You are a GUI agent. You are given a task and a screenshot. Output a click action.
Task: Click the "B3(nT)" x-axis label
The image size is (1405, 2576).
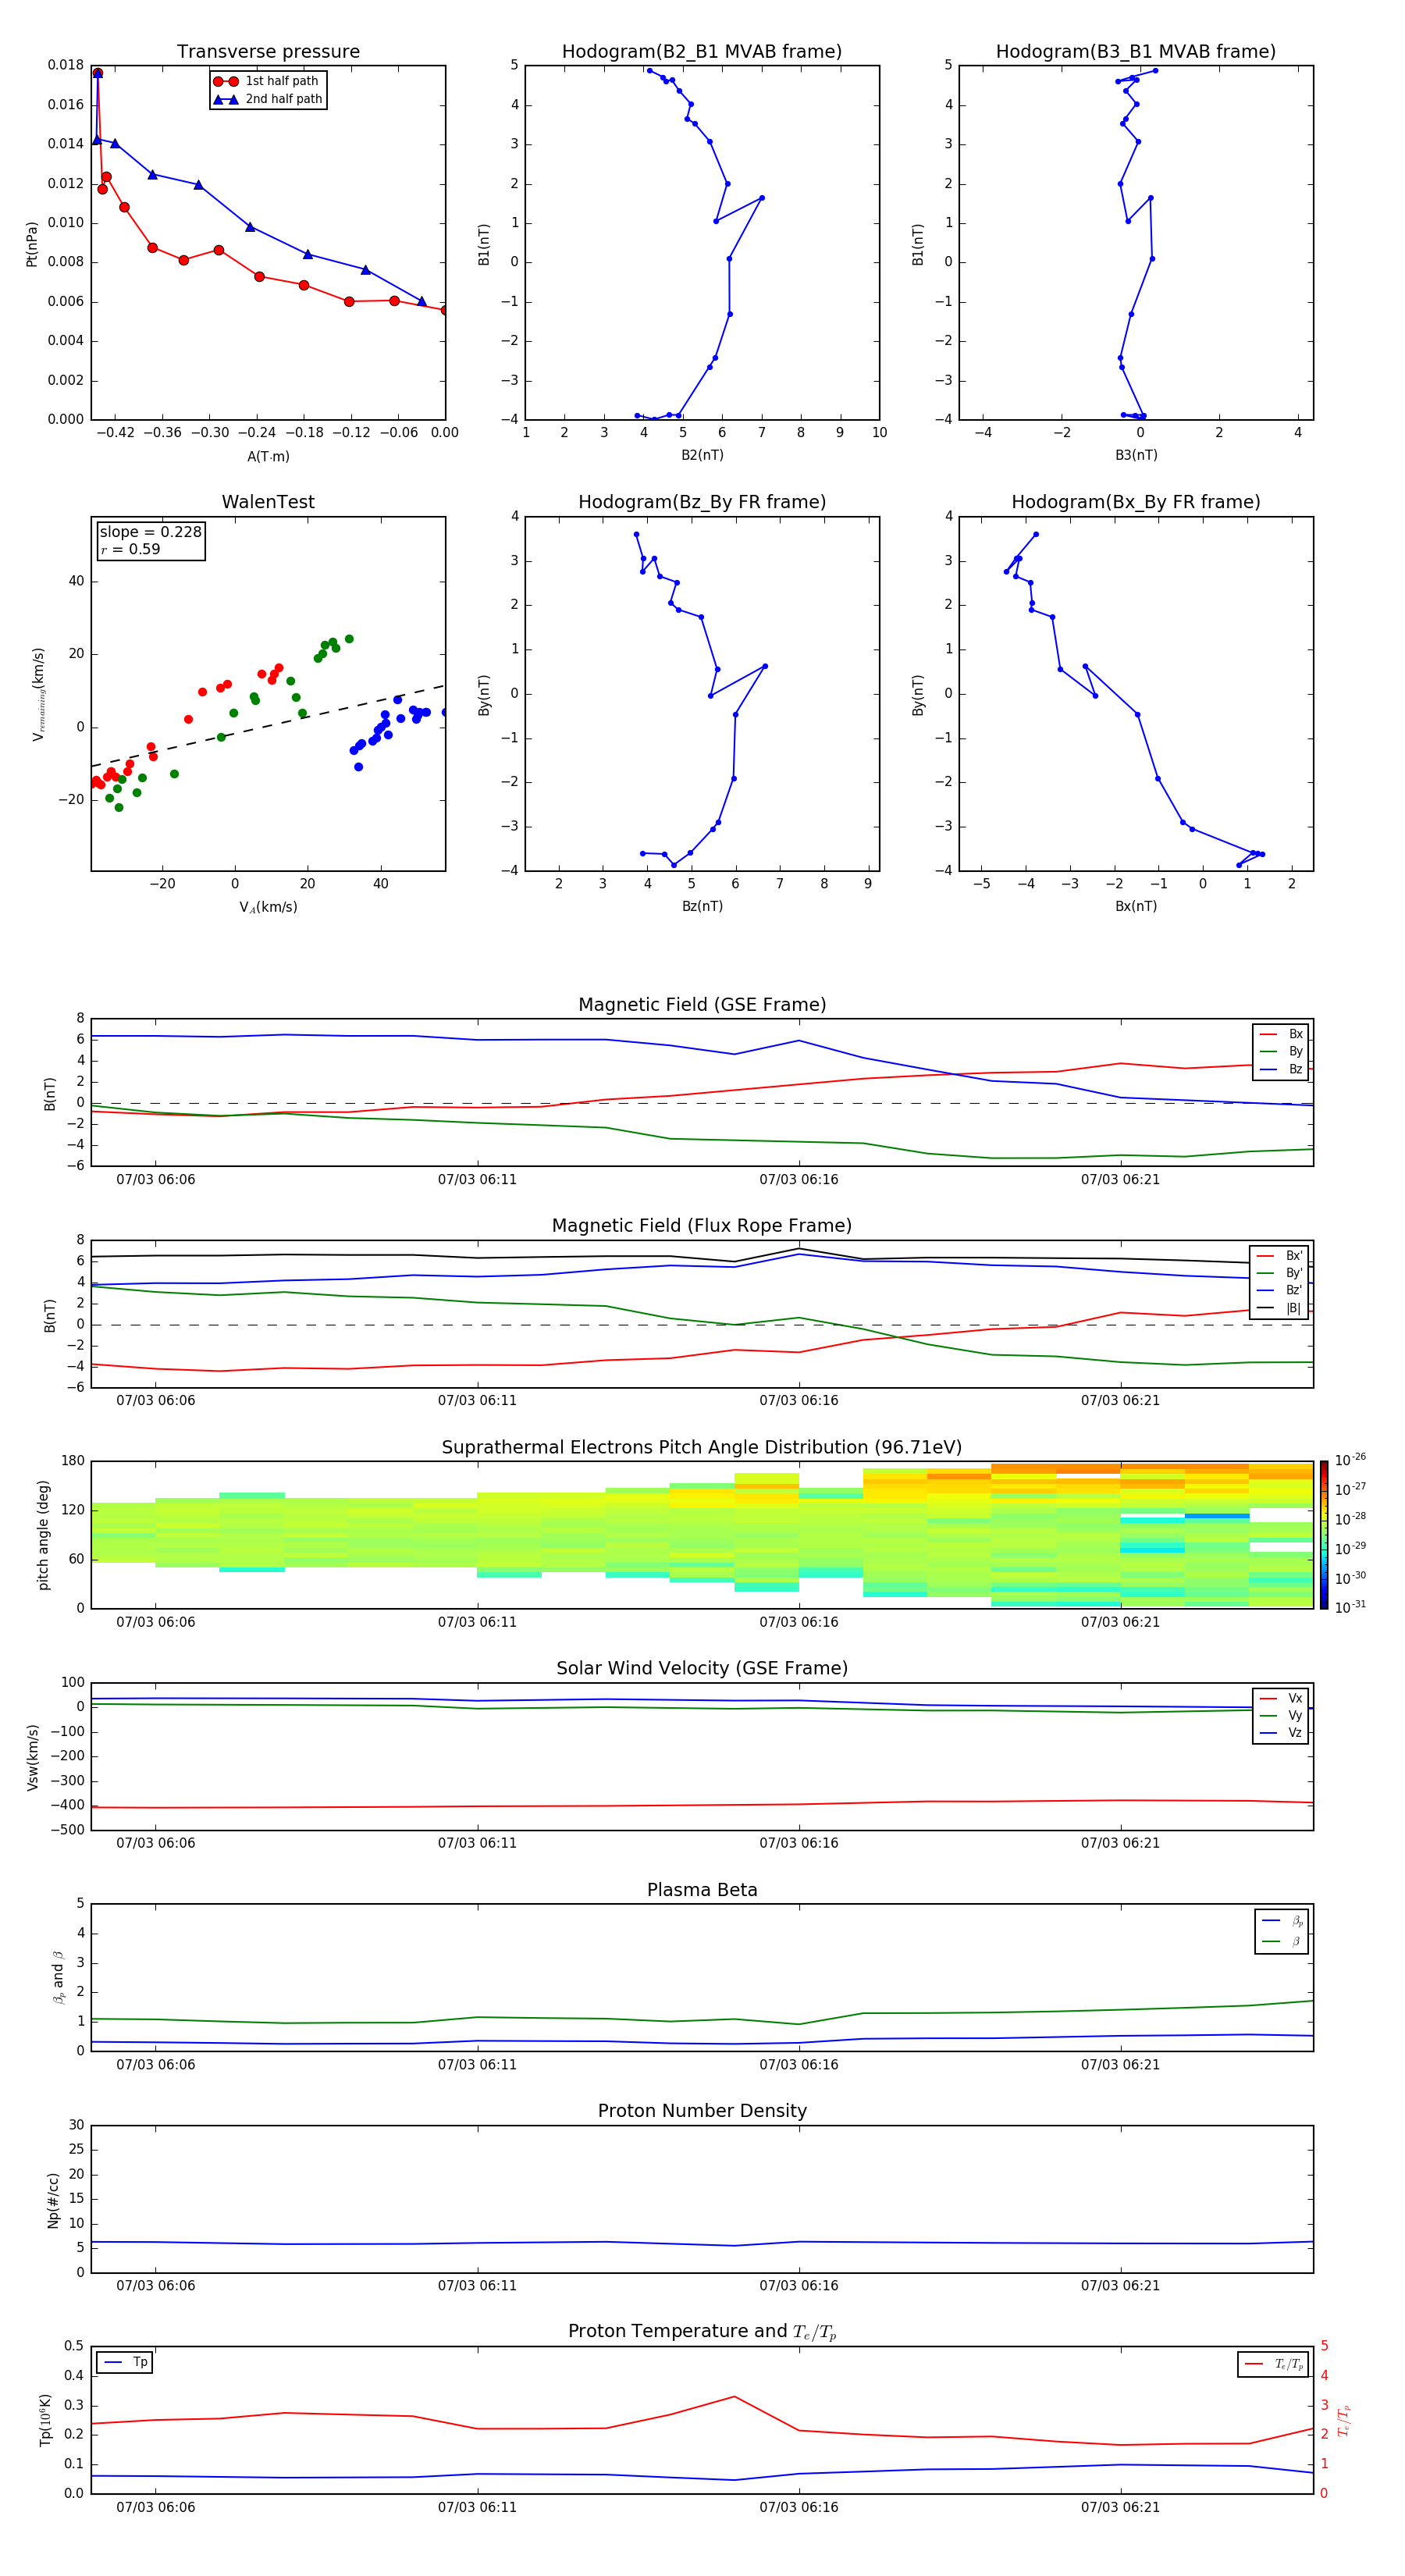pyautogui.click(x=1136, y=455)
